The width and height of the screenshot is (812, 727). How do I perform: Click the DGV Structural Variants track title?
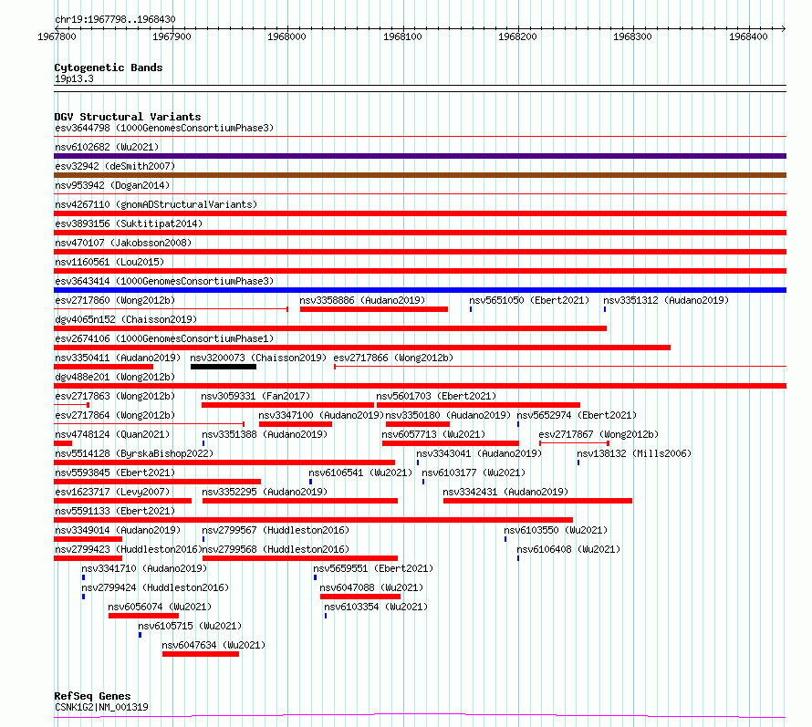tap(128, 117)
